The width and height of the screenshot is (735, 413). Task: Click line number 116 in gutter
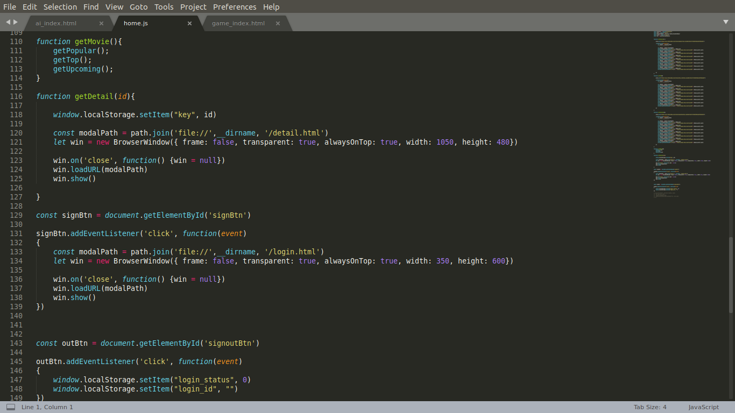coord(16,96)
